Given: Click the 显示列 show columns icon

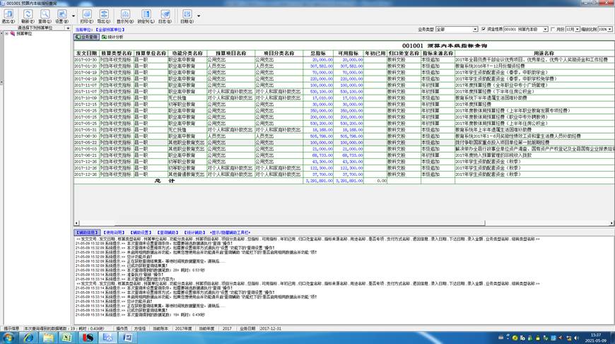Looking at the screenshot, I should coord(125,16).
